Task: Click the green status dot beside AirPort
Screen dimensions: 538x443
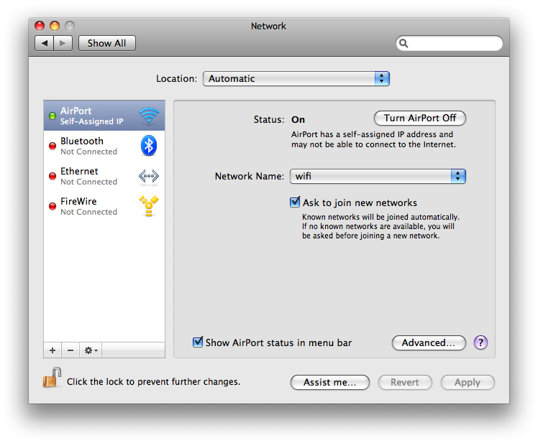Action: click(x=53, y=116)
